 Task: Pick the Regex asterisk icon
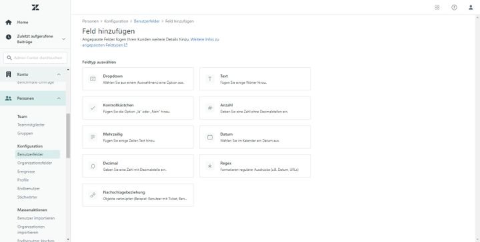pyautogui.click(x=210, y=166)
